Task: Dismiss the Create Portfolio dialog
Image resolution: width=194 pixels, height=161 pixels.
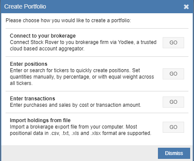Action: point(174,153)
